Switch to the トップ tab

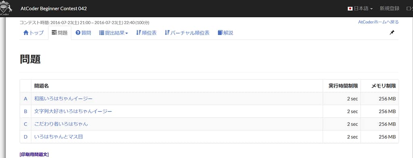click(x=33, y=33)
